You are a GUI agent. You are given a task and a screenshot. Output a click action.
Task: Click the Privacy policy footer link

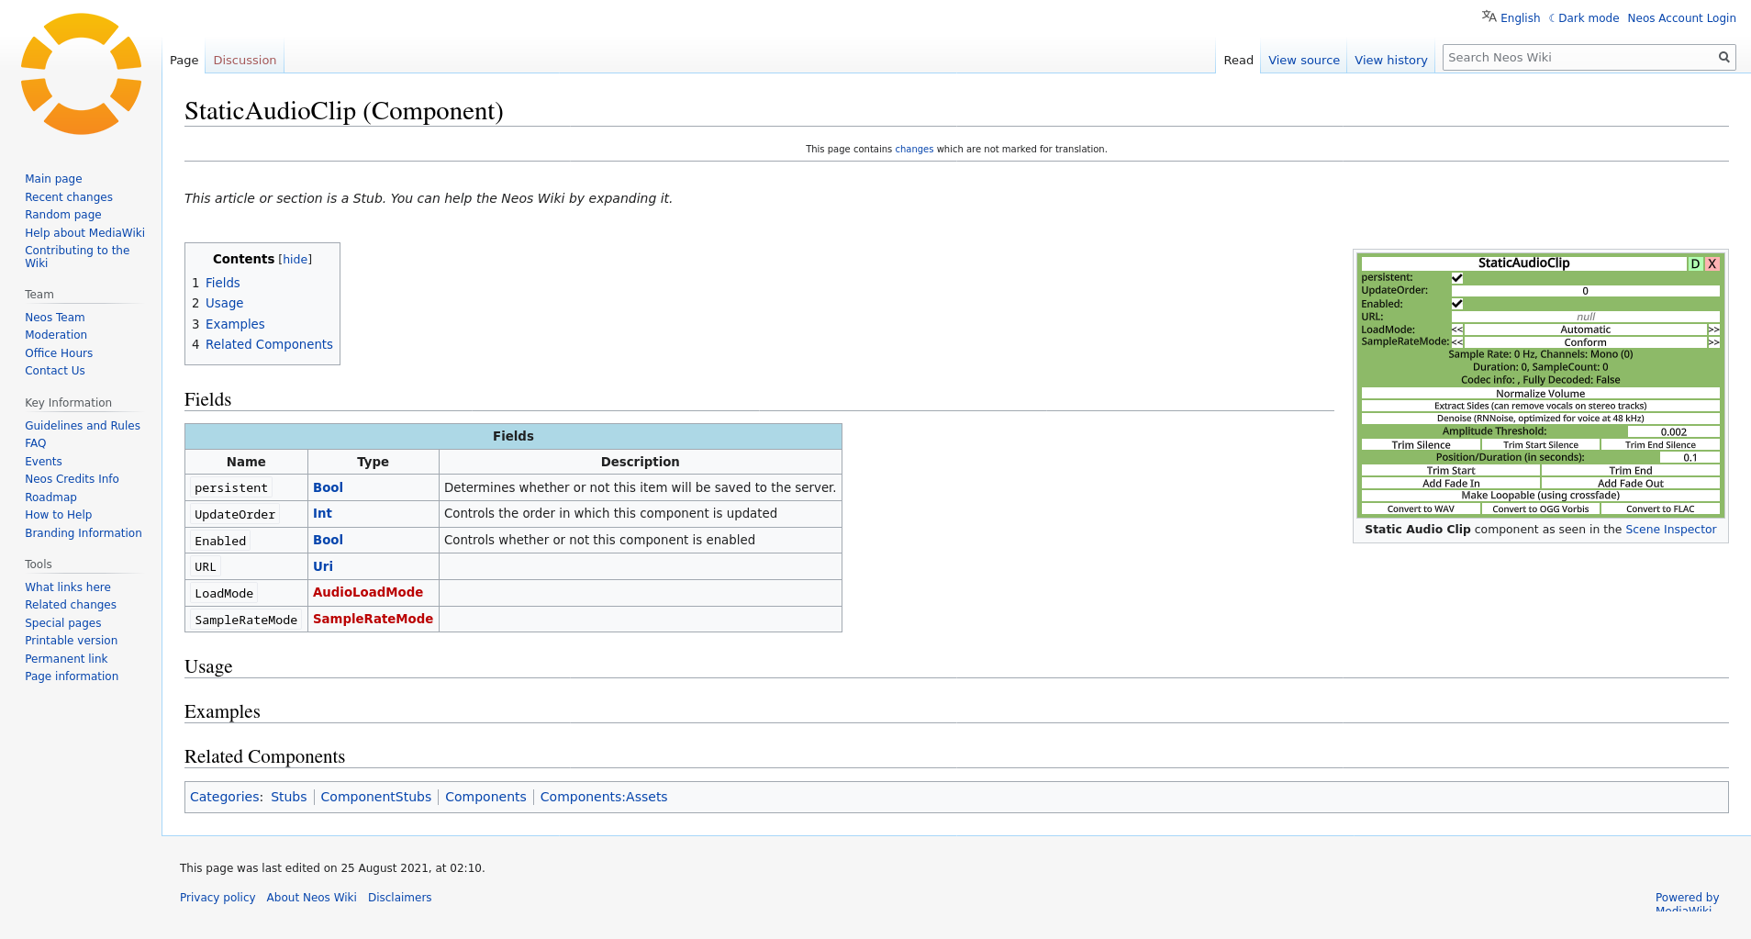[x=217, y=898]
